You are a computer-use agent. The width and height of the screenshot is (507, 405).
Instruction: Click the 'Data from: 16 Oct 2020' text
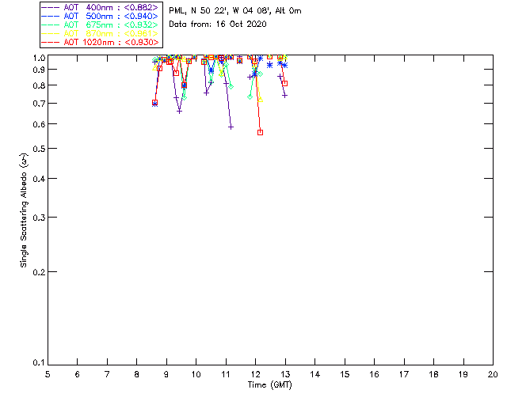click(218, 25)
